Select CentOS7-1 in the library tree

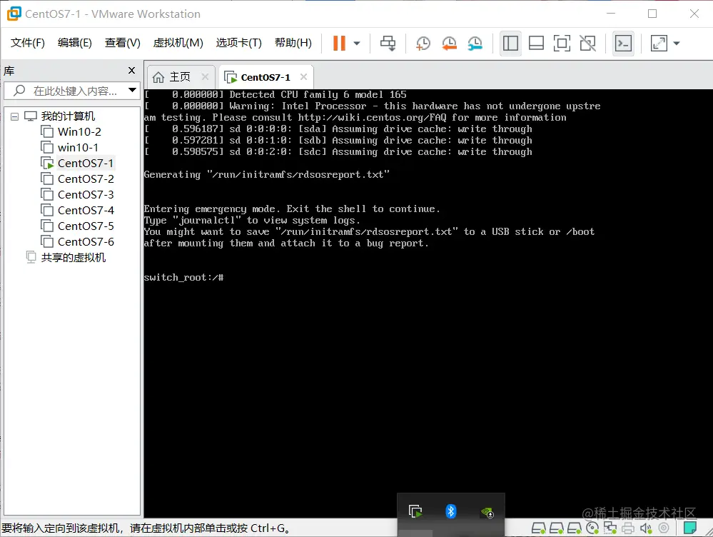(86, 164)
